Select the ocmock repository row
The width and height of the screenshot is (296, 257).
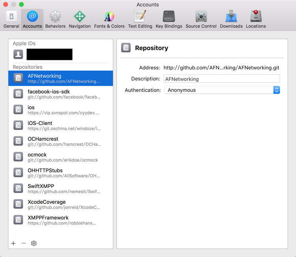coord(61,157)
